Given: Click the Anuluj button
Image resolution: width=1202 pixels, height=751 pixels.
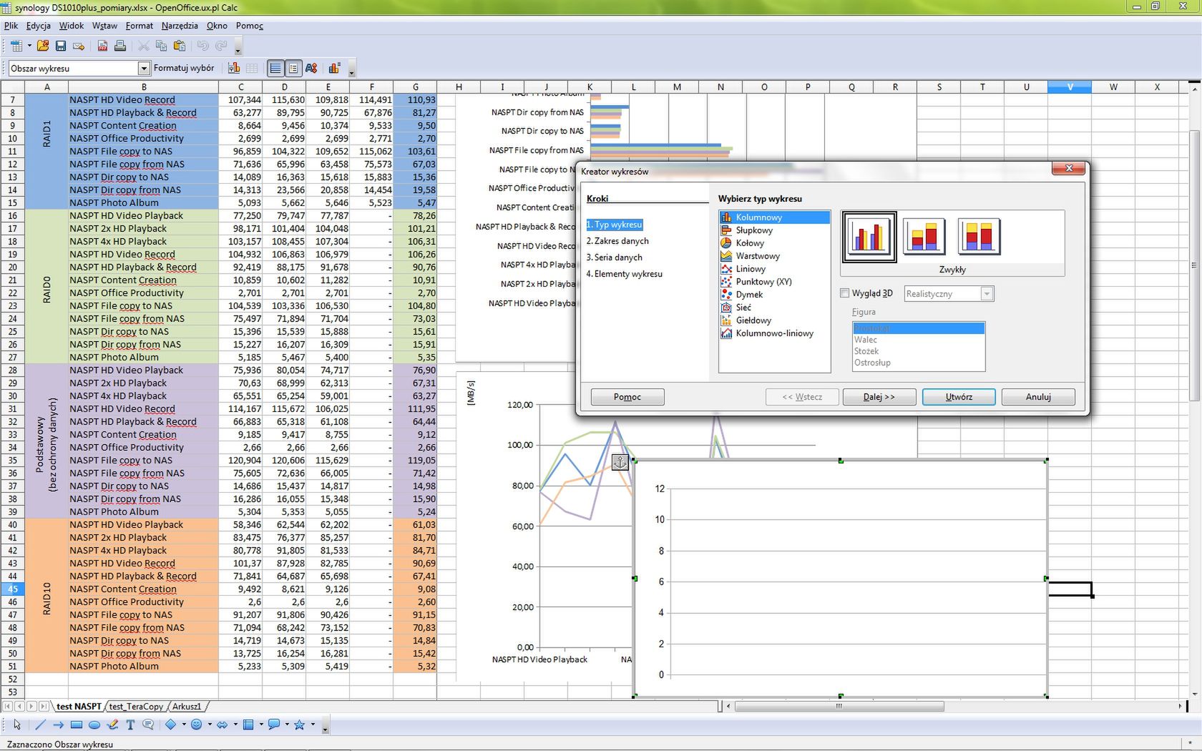Looking at the screenshot, I should click(x=1038, y=397).
